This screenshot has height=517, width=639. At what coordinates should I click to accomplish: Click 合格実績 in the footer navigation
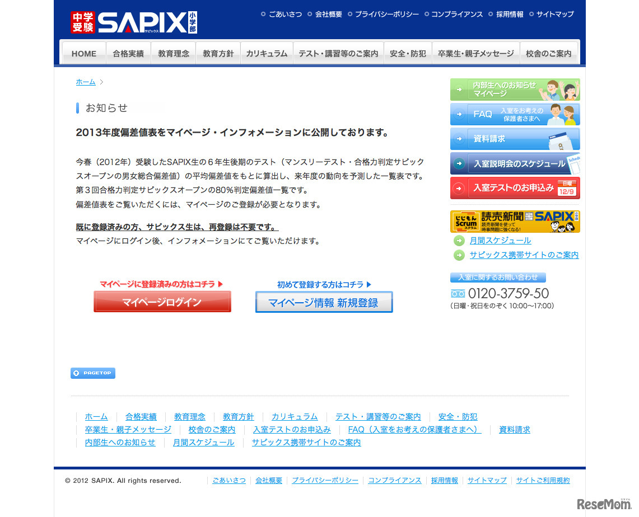[141, 417]
